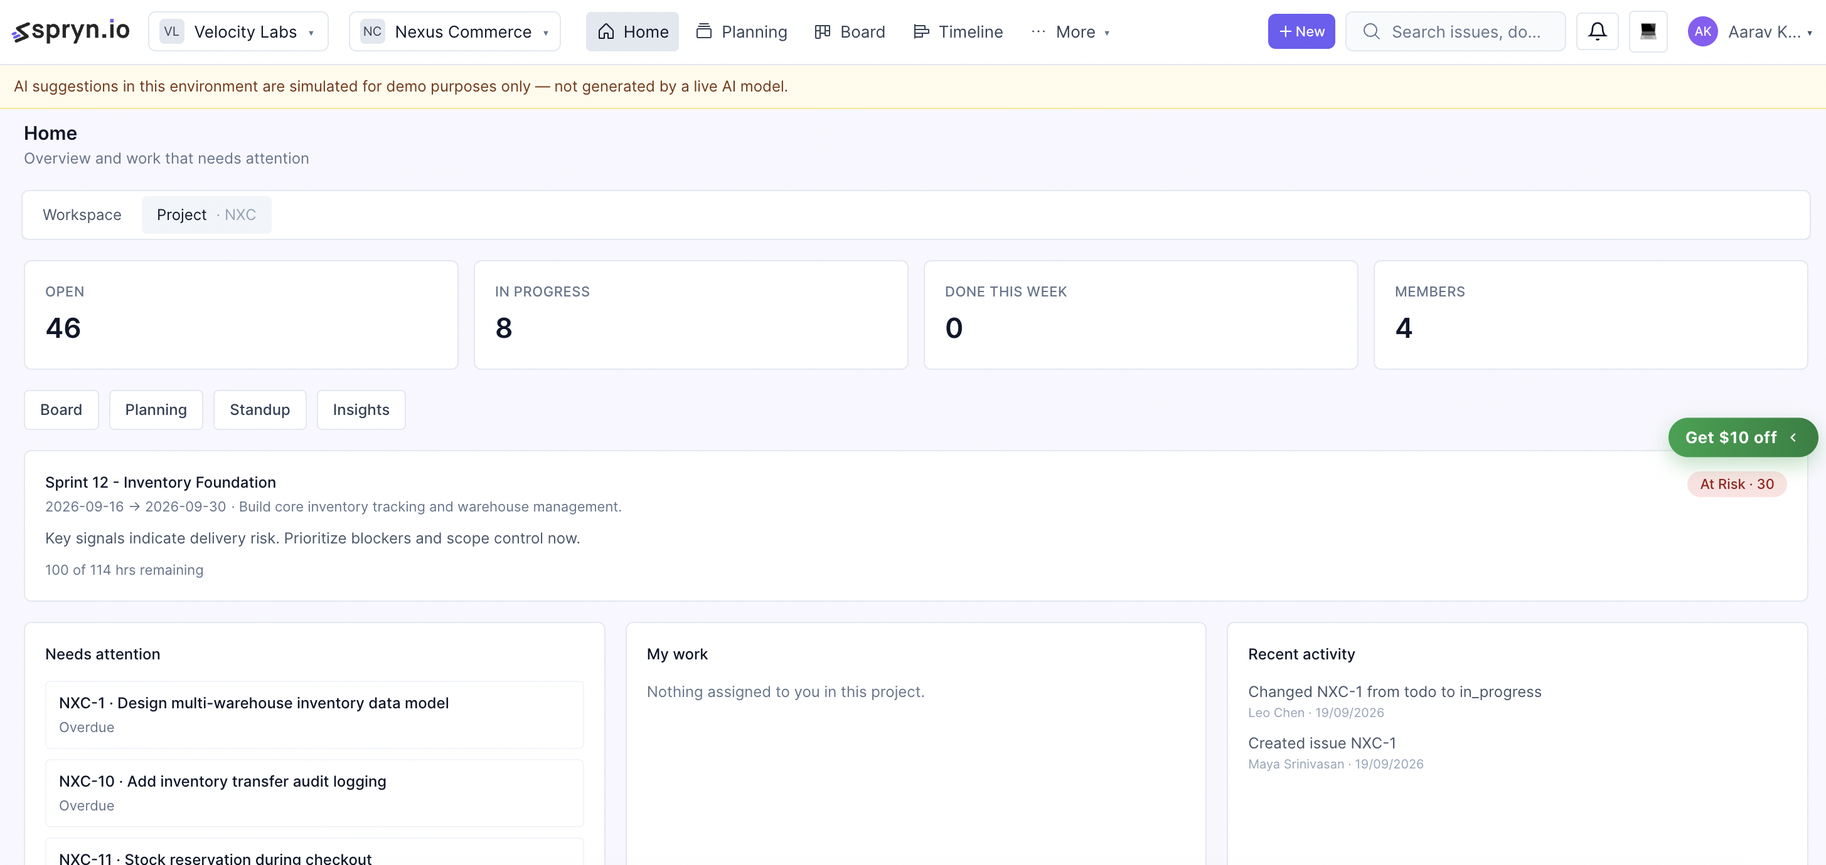The width and height of the screenshot is (1826, 865).
Task: Click '100 of 114 hrs remaining' text
Action: point(124,570)
